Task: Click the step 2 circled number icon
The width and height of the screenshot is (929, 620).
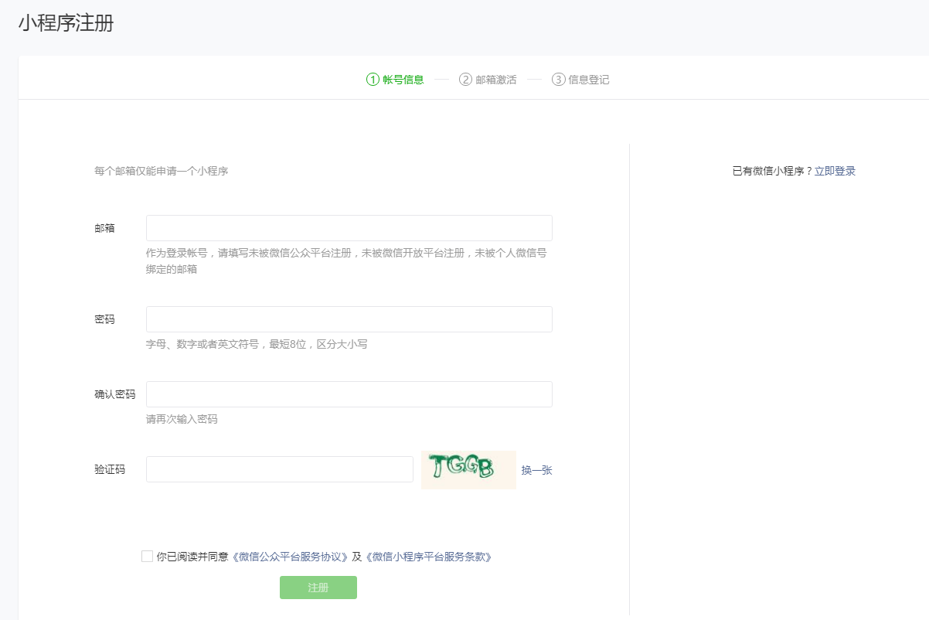Action: coord(465,80)
